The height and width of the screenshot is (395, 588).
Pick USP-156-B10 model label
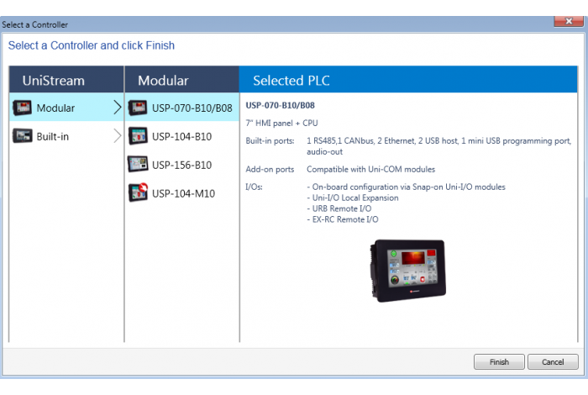coord(181,165)
